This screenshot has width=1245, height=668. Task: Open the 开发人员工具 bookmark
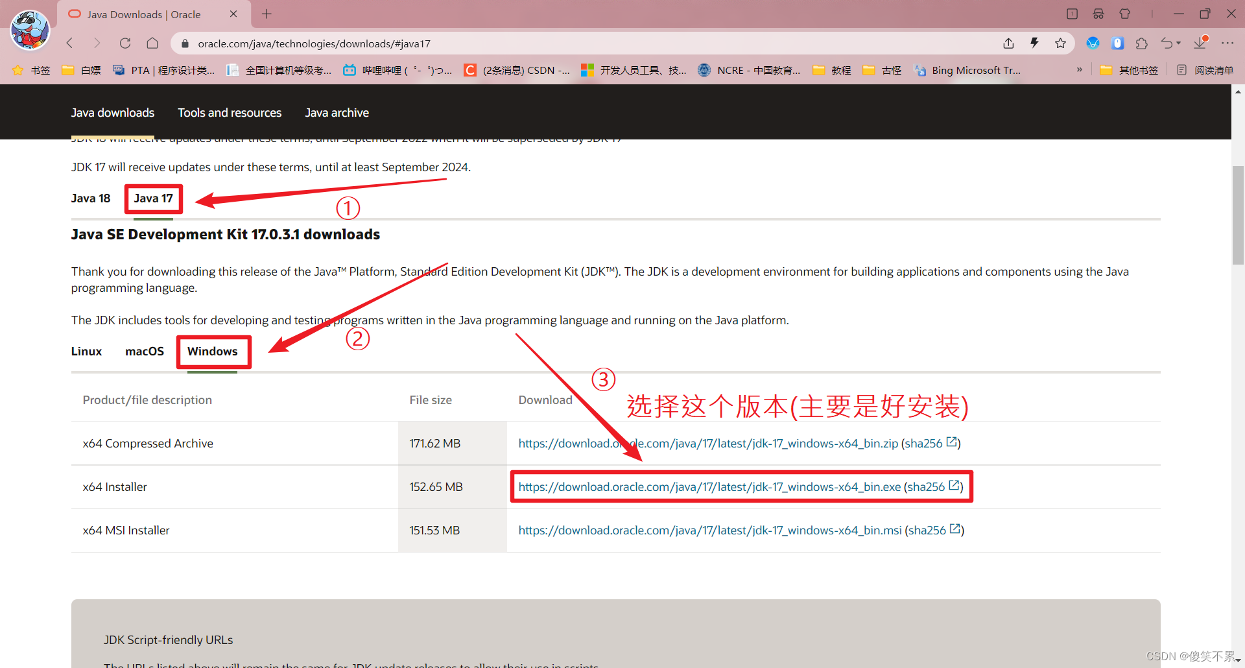click(x=634, y=70)
